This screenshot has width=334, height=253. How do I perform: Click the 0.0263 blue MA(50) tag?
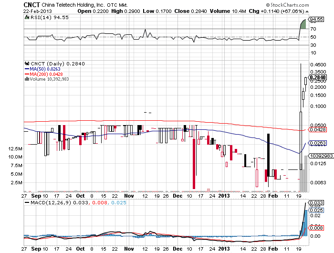pos(318,143)
